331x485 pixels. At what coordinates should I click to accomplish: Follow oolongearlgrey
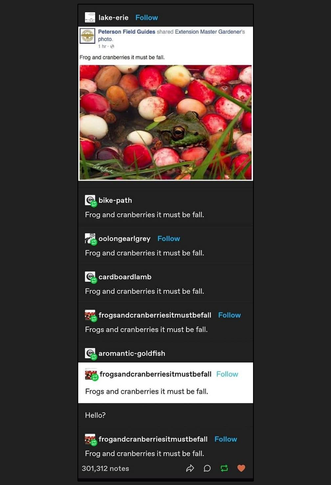click(169, 239)
